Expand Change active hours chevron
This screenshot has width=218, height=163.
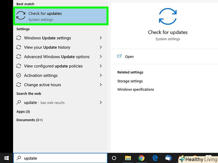pos(101,84)
